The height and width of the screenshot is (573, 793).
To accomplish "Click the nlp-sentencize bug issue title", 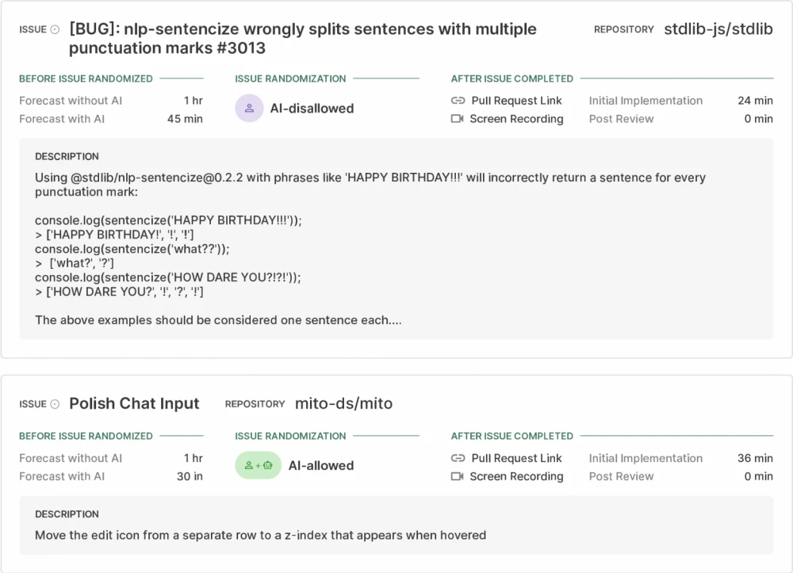I will (x=303, y=39).
